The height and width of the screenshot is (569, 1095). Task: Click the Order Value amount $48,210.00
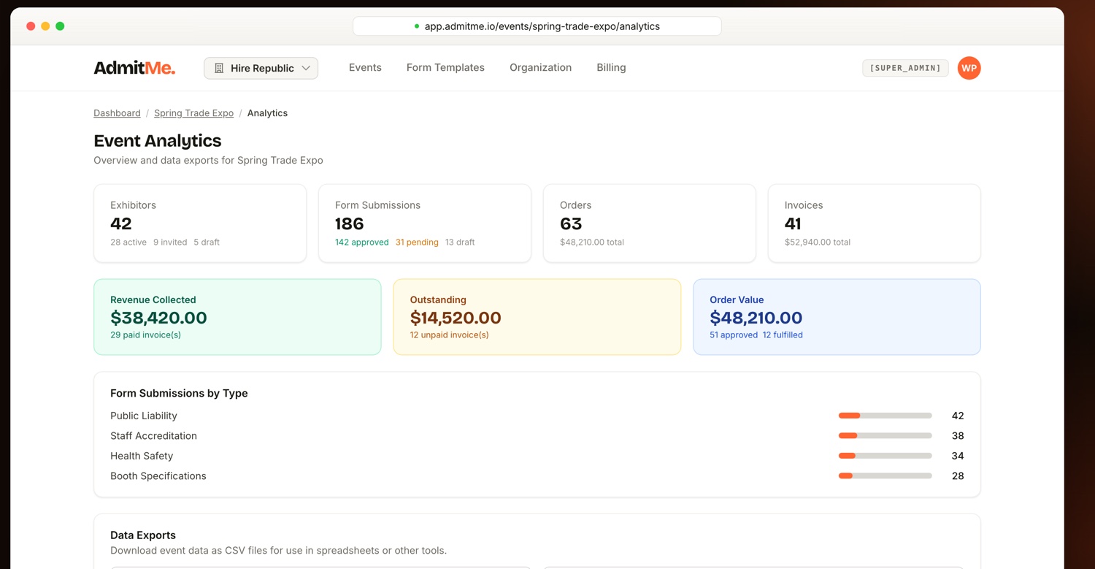click(x=756, y=318)
